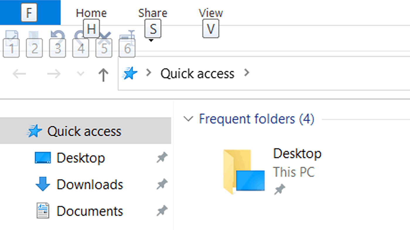Select Documents in the navigation pane
Viewport: 410px width, 230px height.
pyautogui.click(x=90, y=211)
